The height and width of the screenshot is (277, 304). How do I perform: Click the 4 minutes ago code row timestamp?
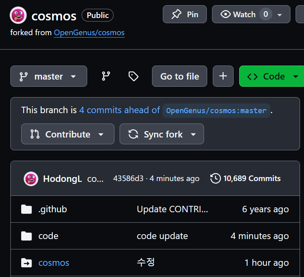(x=260, y=236)
